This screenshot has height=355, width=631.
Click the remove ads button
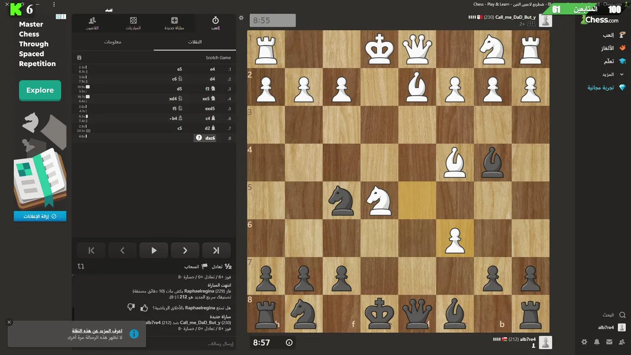click(40, 216)
